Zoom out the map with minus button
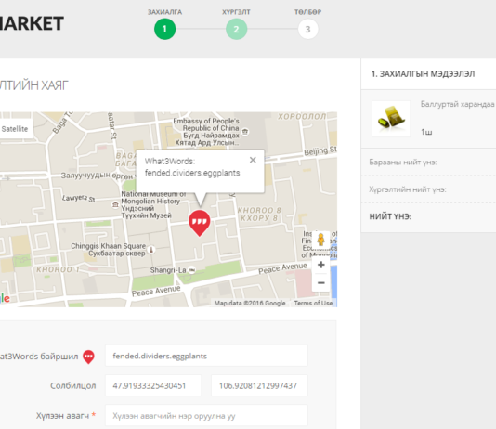The height and width of the screenshot is (429, 496). [321, 282]
